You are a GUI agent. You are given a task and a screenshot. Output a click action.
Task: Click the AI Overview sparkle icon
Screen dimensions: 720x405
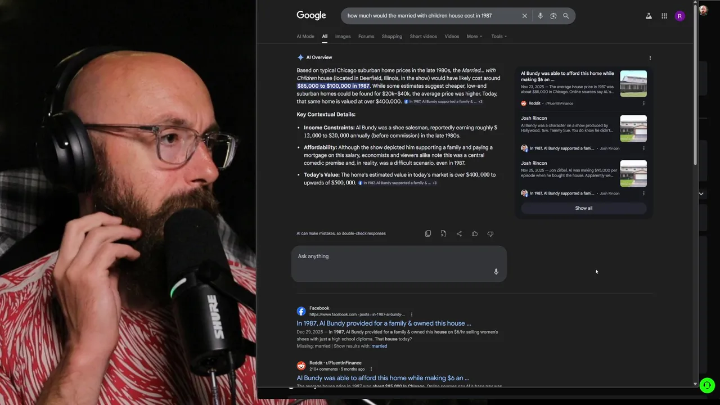[x=300, y=57]
